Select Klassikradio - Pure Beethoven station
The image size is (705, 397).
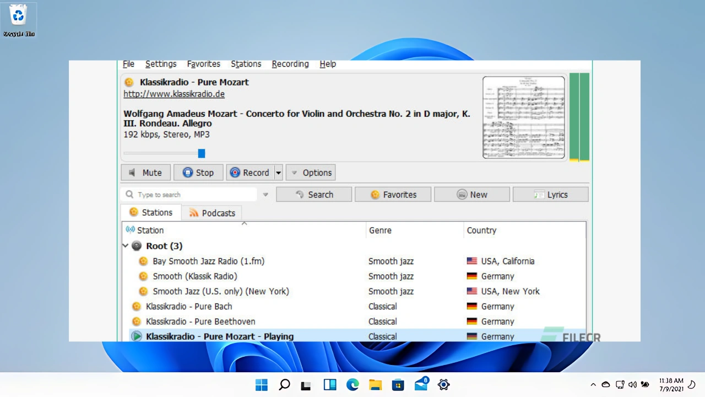tap(200, 321)
